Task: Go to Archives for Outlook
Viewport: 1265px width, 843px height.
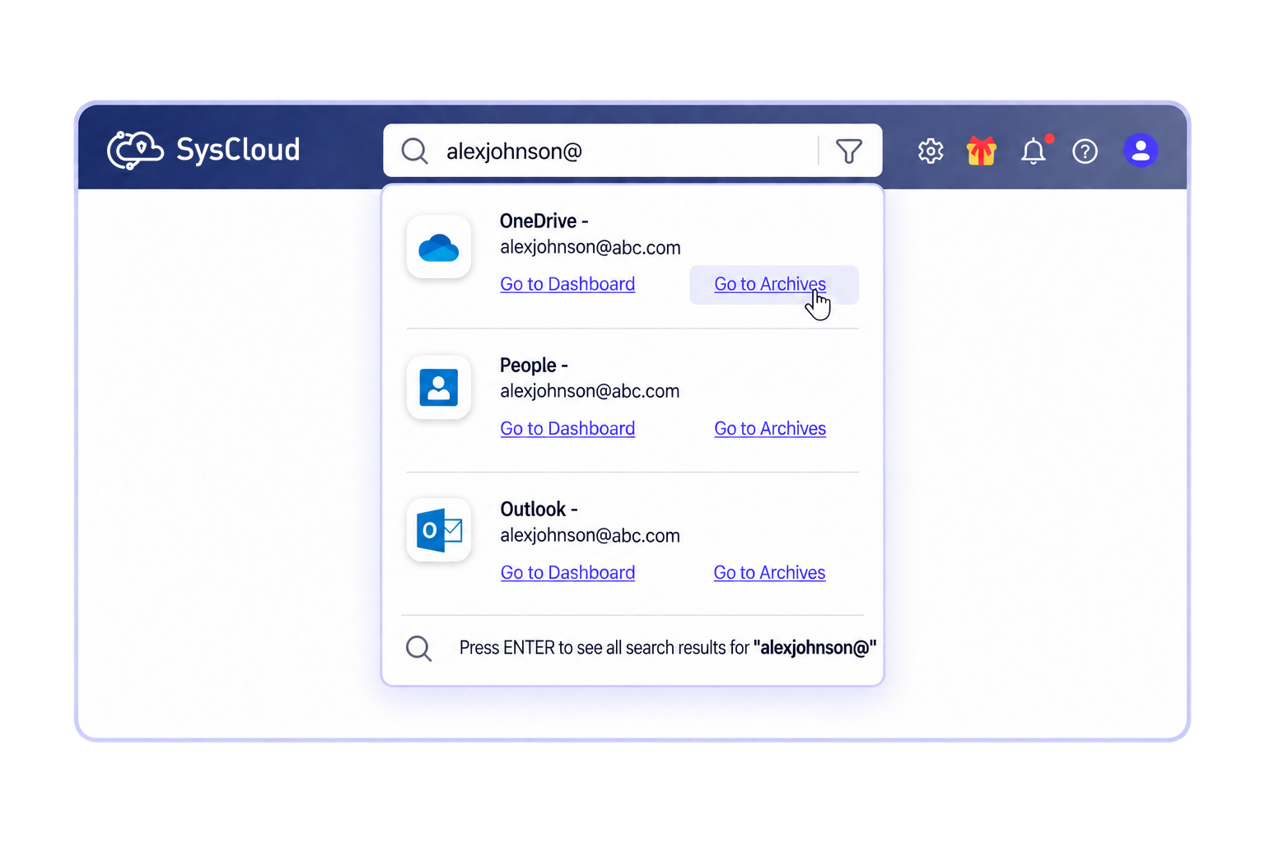Action: click(x=769, y=573)
